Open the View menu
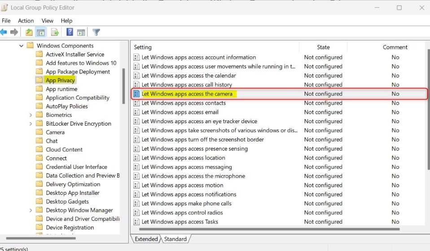430x251 pixels. (47, 21)
